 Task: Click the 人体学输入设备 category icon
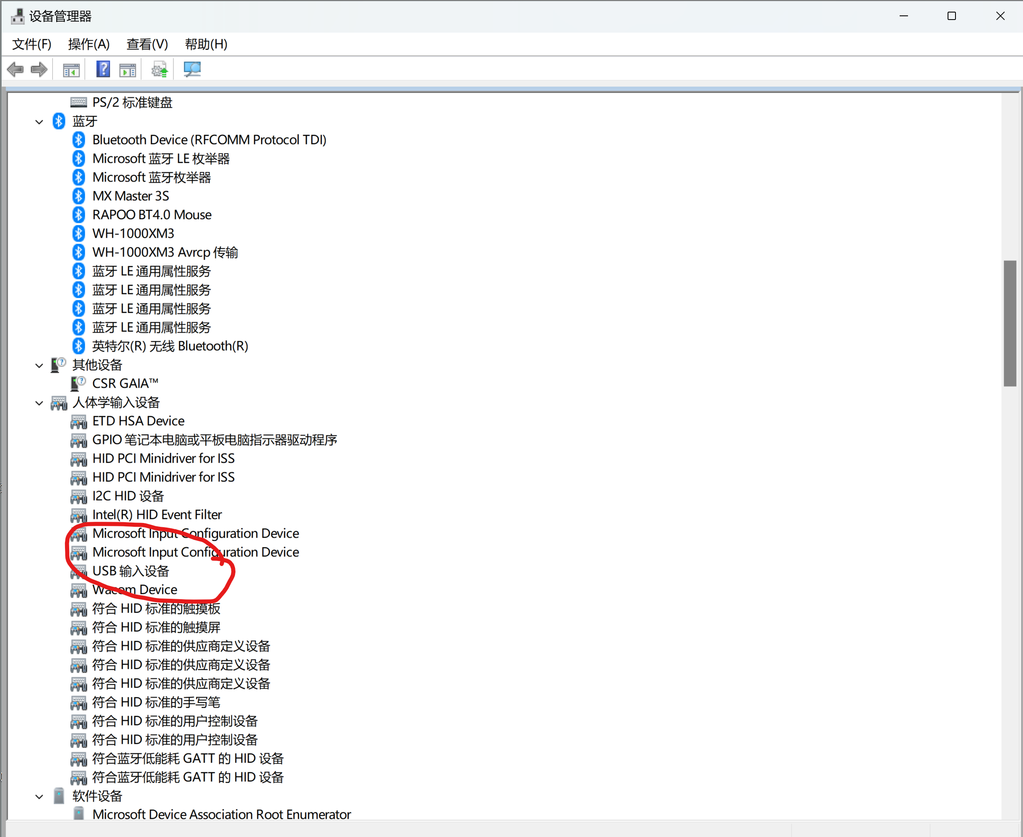[59, 403]
